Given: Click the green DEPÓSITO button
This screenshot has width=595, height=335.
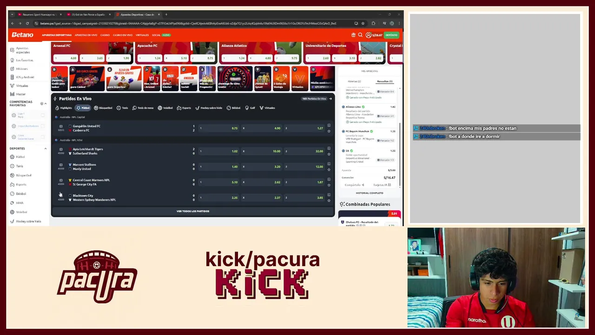Looking at the screenshot, I should (391, 35).
